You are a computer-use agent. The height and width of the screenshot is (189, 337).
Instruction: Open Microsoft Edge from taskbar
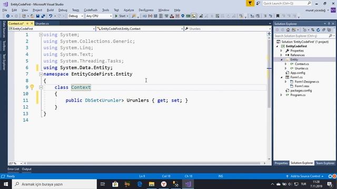tap(140, 184)
